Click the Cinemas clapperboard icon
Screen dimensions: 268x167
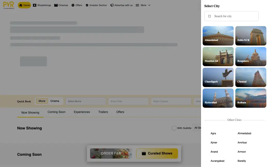[x=56, y=5]
